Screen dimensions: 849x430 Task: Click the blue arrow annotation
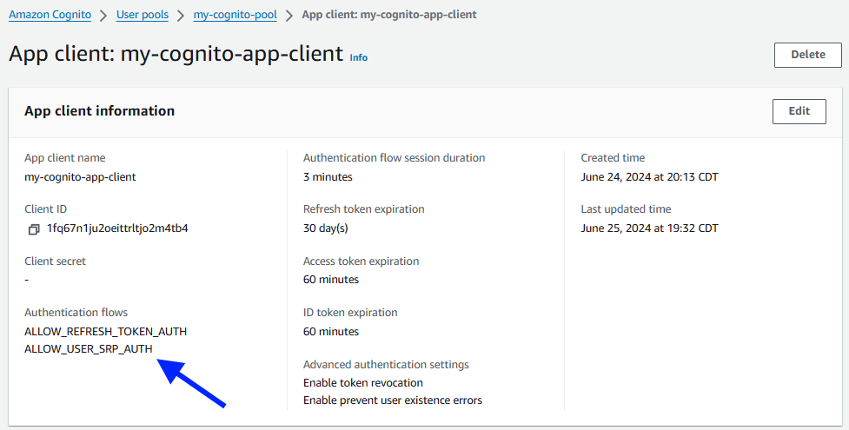[191, 383]
